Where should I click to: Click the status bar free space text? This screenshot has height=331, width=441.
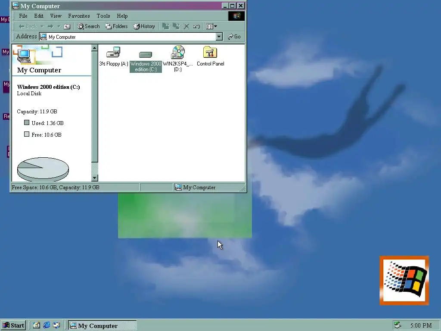coord(56,187)
